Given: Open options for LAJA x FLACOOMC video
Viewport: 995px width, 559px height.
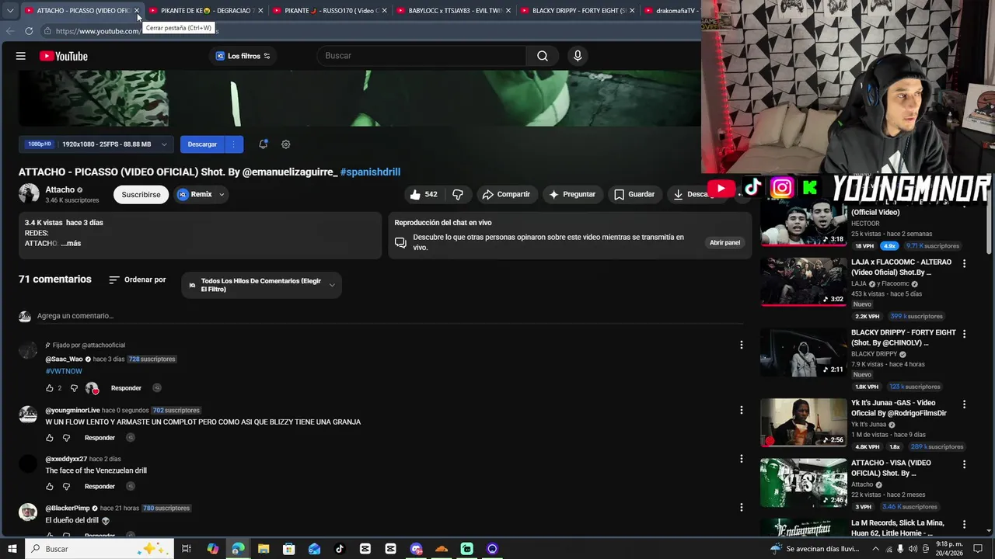Looking at the screenshot, I should [x=964, y=264].
